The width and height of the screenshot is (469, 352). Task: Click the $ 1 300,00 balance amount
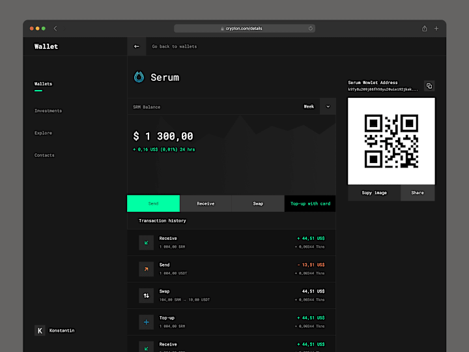(163, 136)
